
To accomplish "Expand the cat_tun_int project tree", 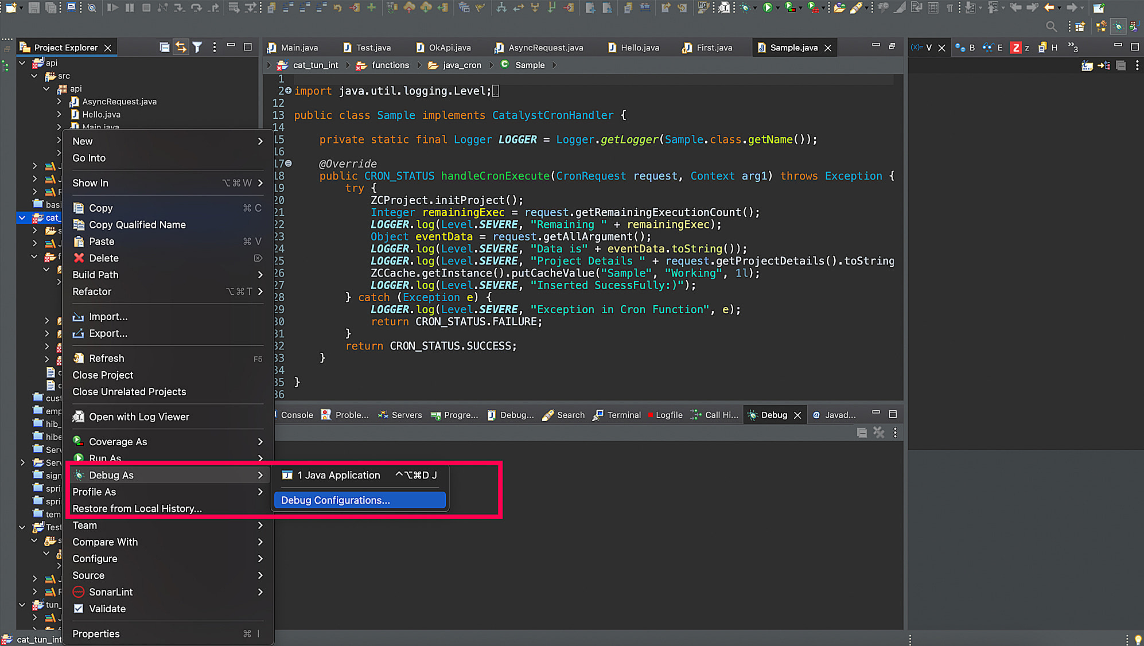I will tap(24, 217).
